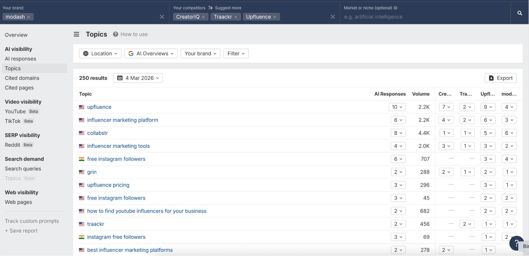Image resolution: width=529 pixels, height=256 pixels.
Task: Open best influencer marketing platforms topic
Action: pos(130,250)
